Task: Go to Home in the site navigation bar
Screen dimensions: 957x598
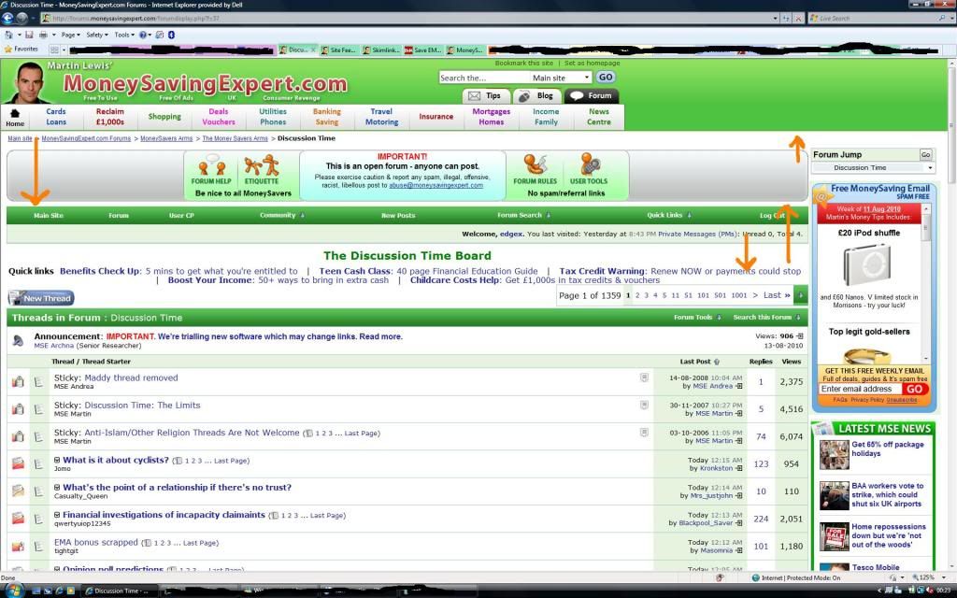Action: tap(15, 118)
